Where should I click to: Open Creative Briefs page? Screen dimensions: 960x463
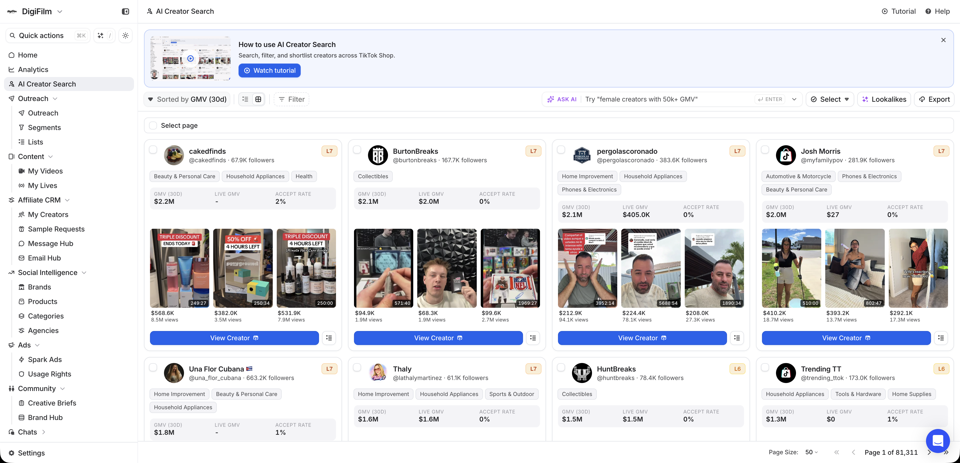[52, 403]
